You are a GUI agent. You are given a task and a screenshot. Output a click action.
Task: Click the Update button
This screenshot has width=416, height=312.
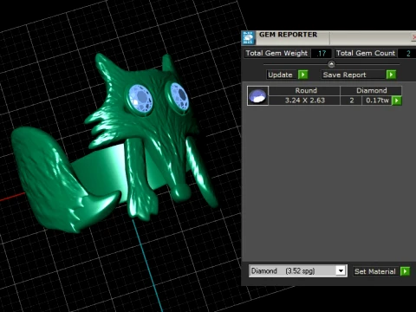tap(282, 75)
